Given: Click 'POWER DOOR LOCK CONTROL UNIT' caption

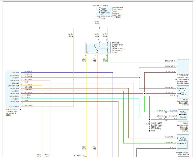Looking at the screenshot, I should [x=13, y=112].
